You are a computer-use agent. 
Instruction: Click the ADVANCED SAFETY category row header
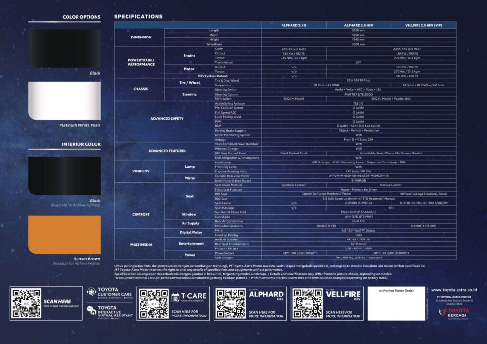(x=164, y=118)
